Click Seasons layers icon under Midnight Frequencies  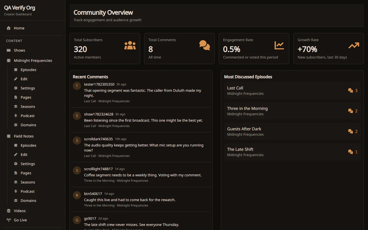point(16,107)
